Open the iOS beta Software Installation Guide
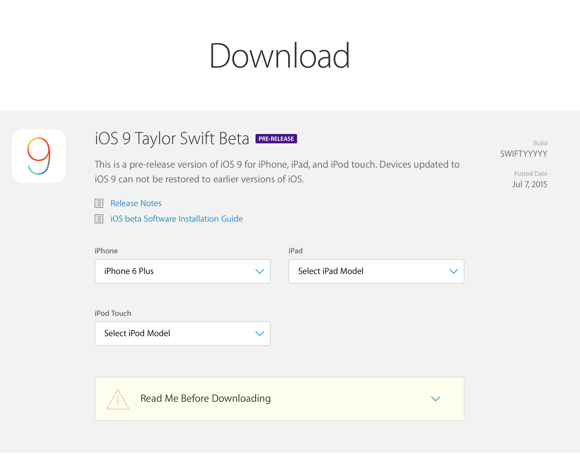This screenshot has width=580, height=462. tap(177, 219)
